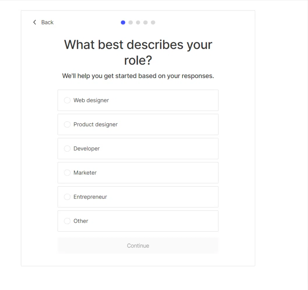Screen dimensions: 308x290
Task: Click the 'Other' option label text
Action: 81,221
